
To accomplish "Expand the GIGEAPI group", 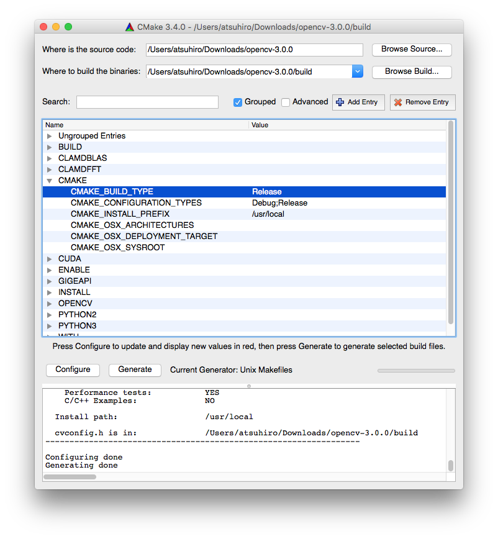I will coord(50,281).
